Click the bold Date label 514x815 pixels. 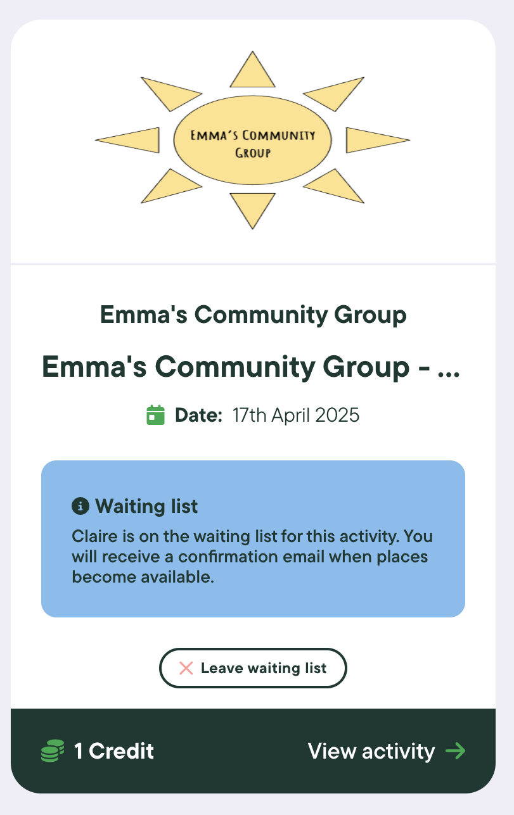198,415
